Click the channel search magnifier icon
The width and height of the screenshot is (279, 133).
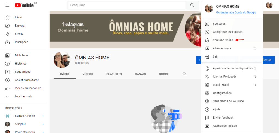coord(184,74)
